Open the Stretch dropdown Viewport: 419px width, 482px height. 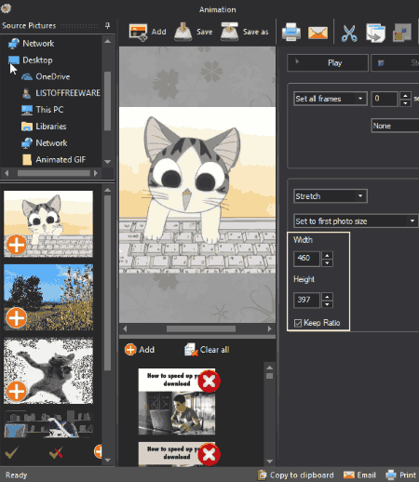[x=331, y=196]
